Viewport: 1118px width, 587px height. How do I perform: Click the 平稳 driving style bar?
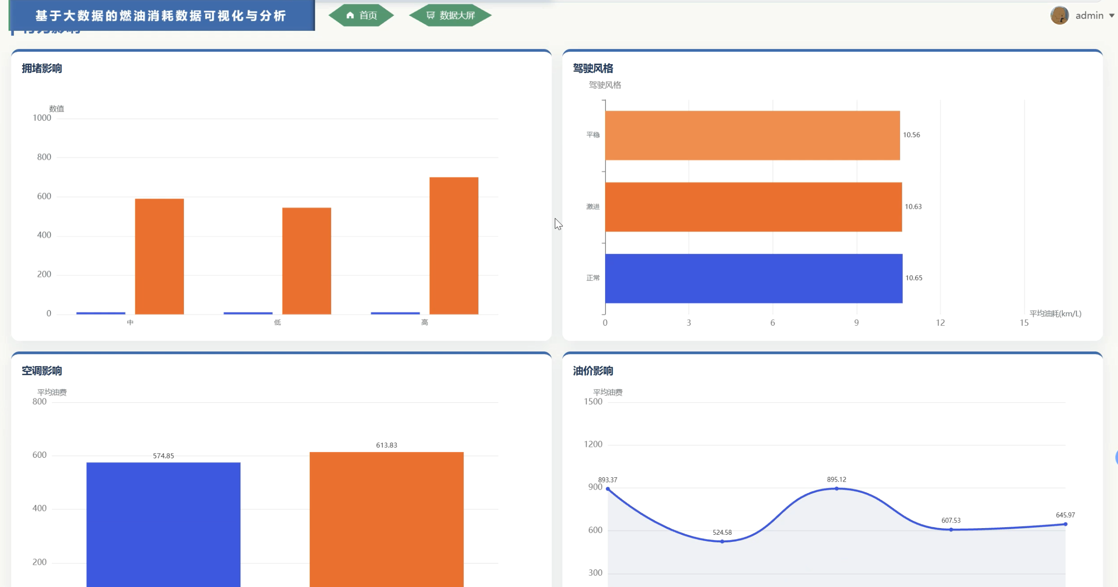tap(752, 135)
